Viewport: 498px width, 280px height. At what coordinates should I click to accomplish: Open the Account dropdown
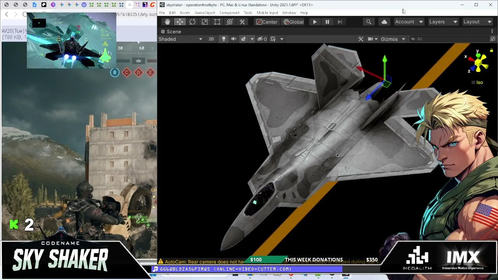click(x=409, y=22)
